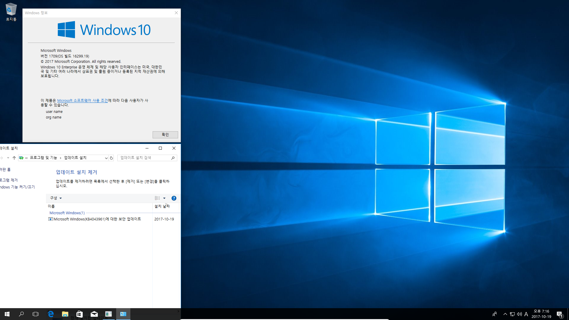
Task: Expand the view options dropdown arrow
Action: tap(164, 198)
